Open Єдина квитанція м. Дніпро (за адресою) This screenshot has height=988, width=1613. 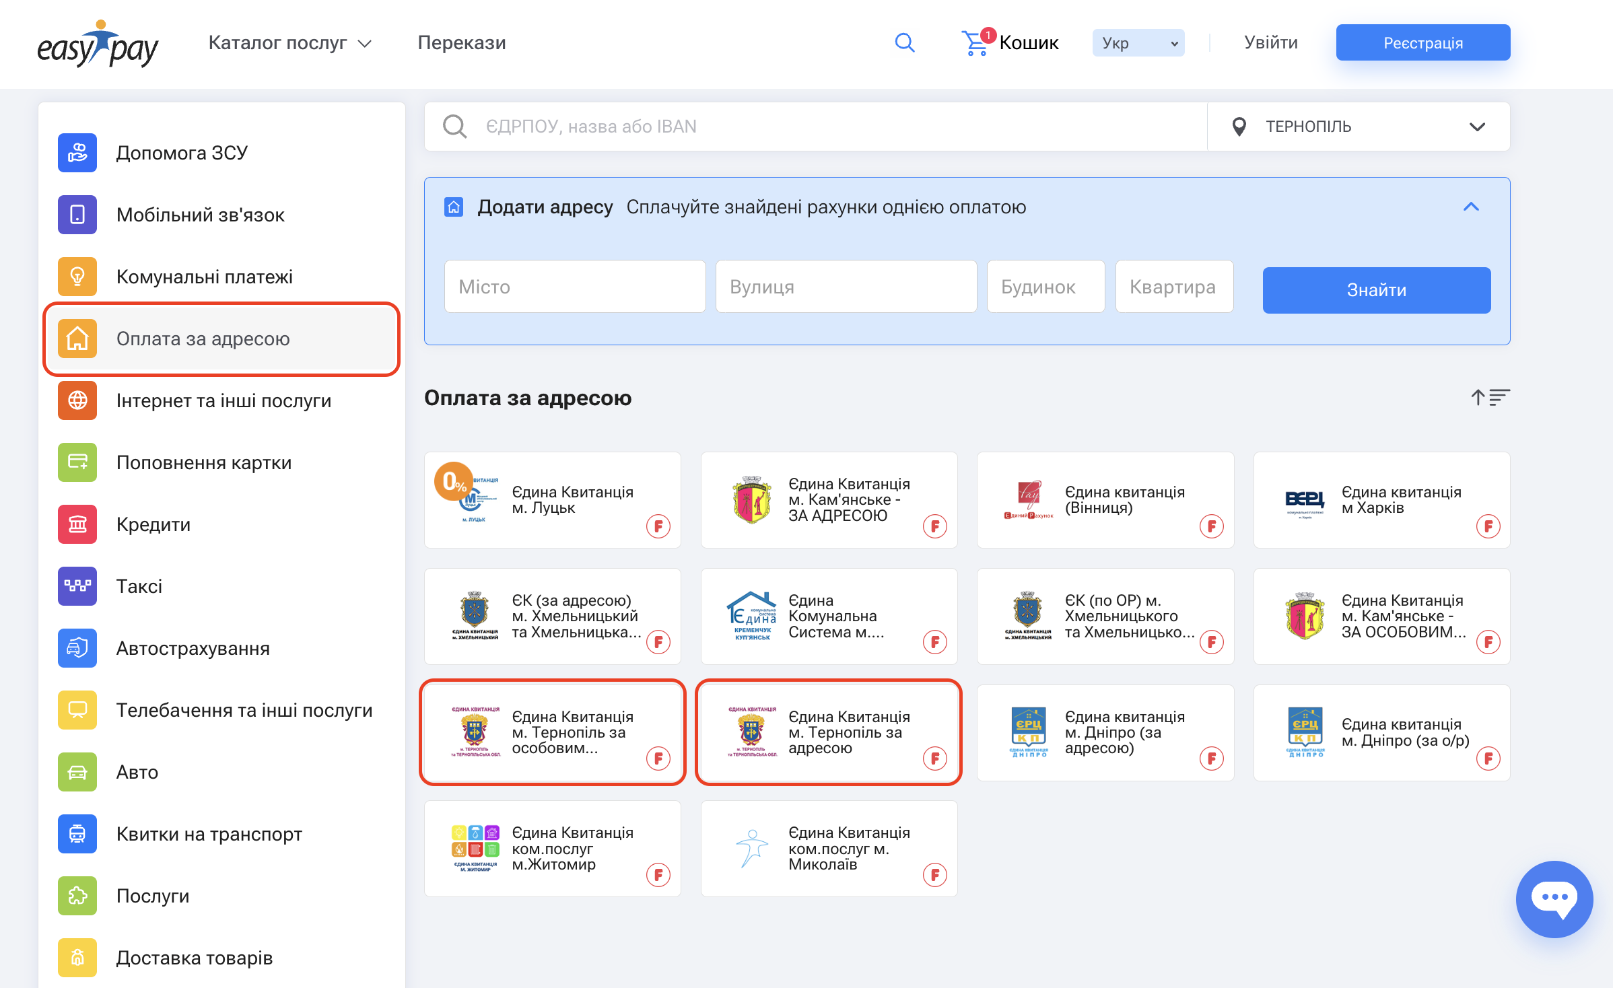click(x=1105, y=732)
